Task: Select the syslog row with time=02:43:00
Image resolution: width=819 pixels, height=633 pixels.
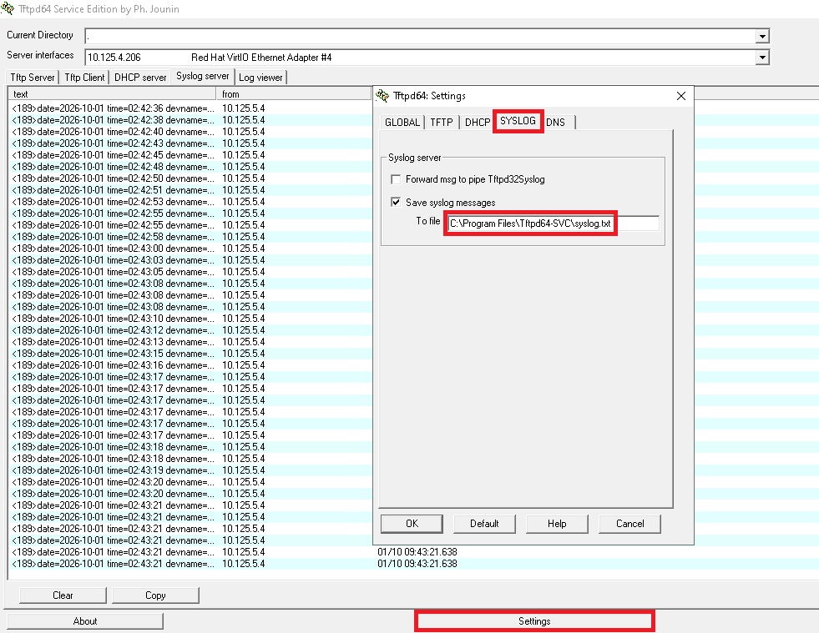Action: coord(190,249)
